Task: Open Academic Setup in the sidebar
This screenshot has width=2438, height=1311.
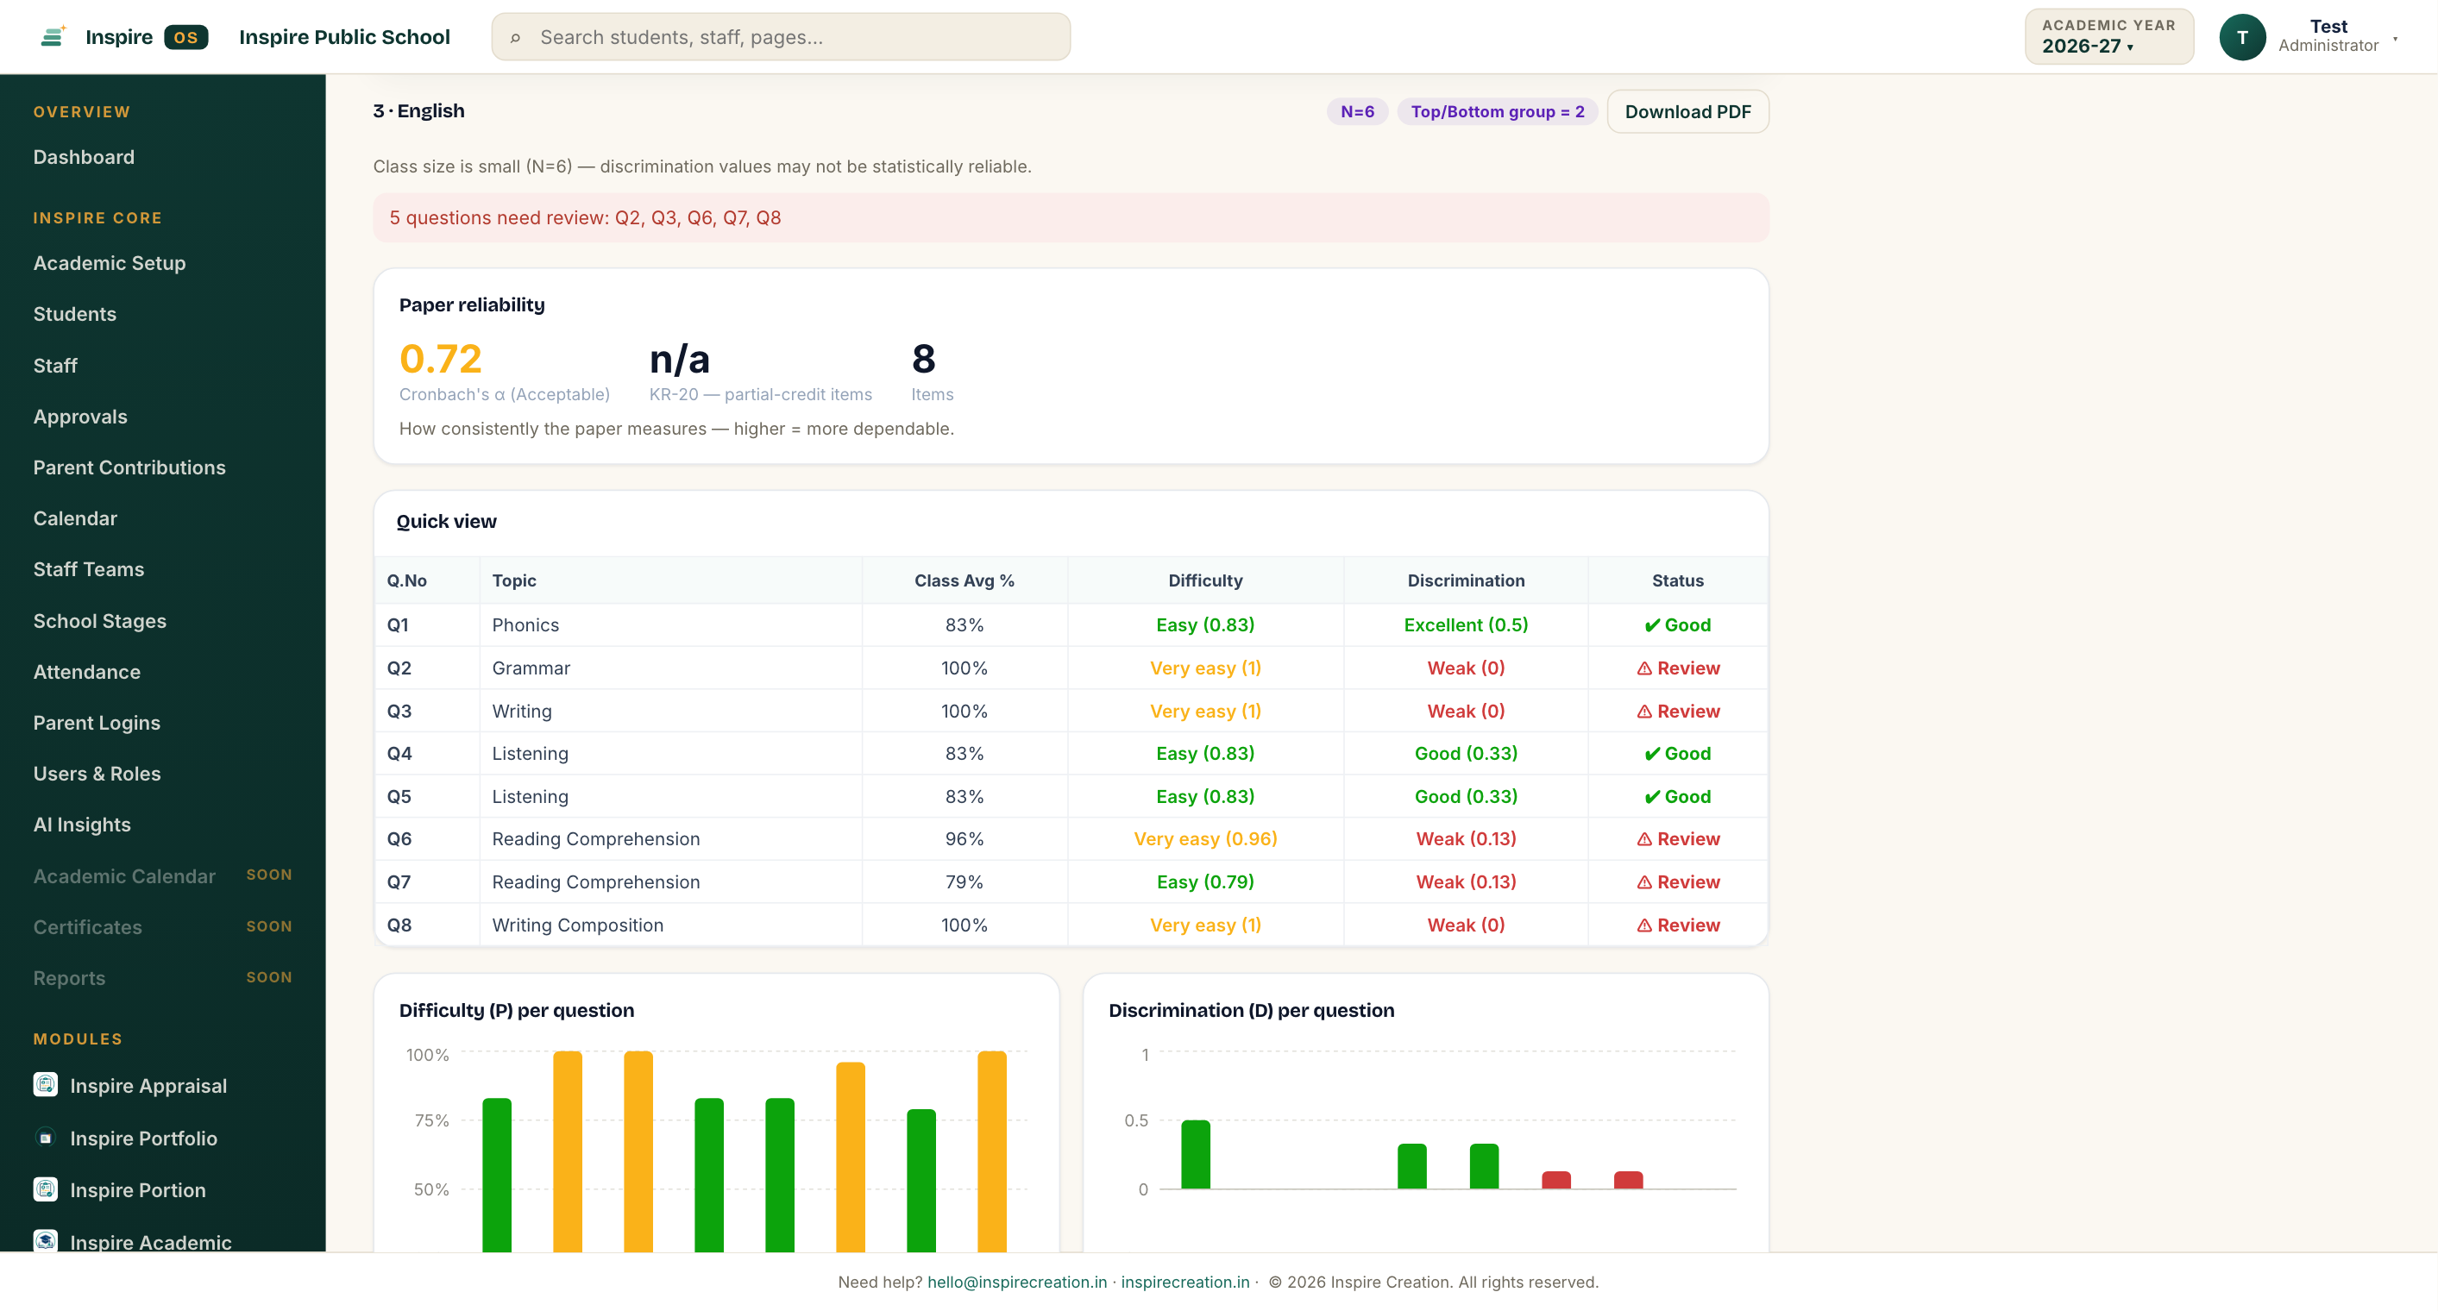Action: [110, 263]
